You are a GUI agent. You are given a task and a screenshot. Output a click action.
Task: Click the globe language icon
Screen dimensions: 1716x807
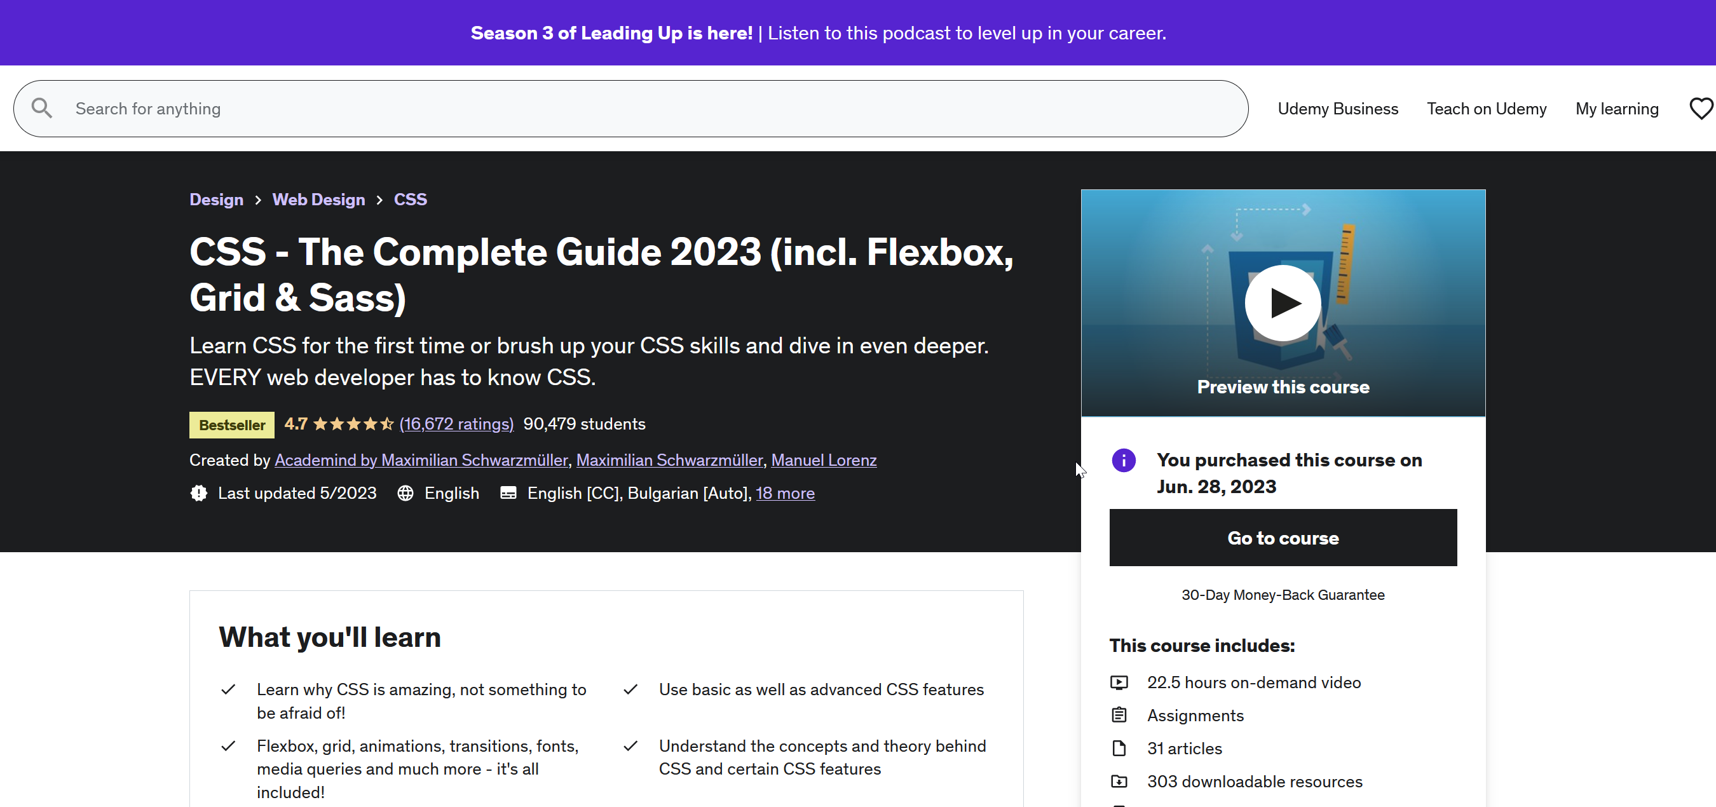405,493
